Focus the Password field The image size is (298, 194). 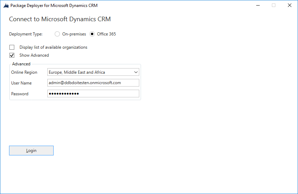pyautogui.click(x=93, y=94)
